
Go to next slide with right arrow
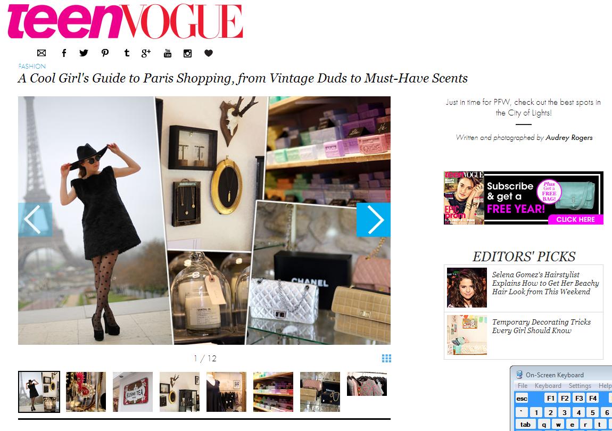coord(374,219)
